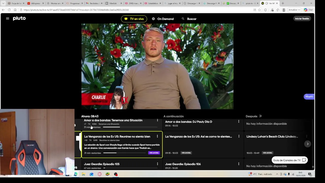Open options for Así es como te sientes
Screen dimensions: 325x183
point(239,136)
